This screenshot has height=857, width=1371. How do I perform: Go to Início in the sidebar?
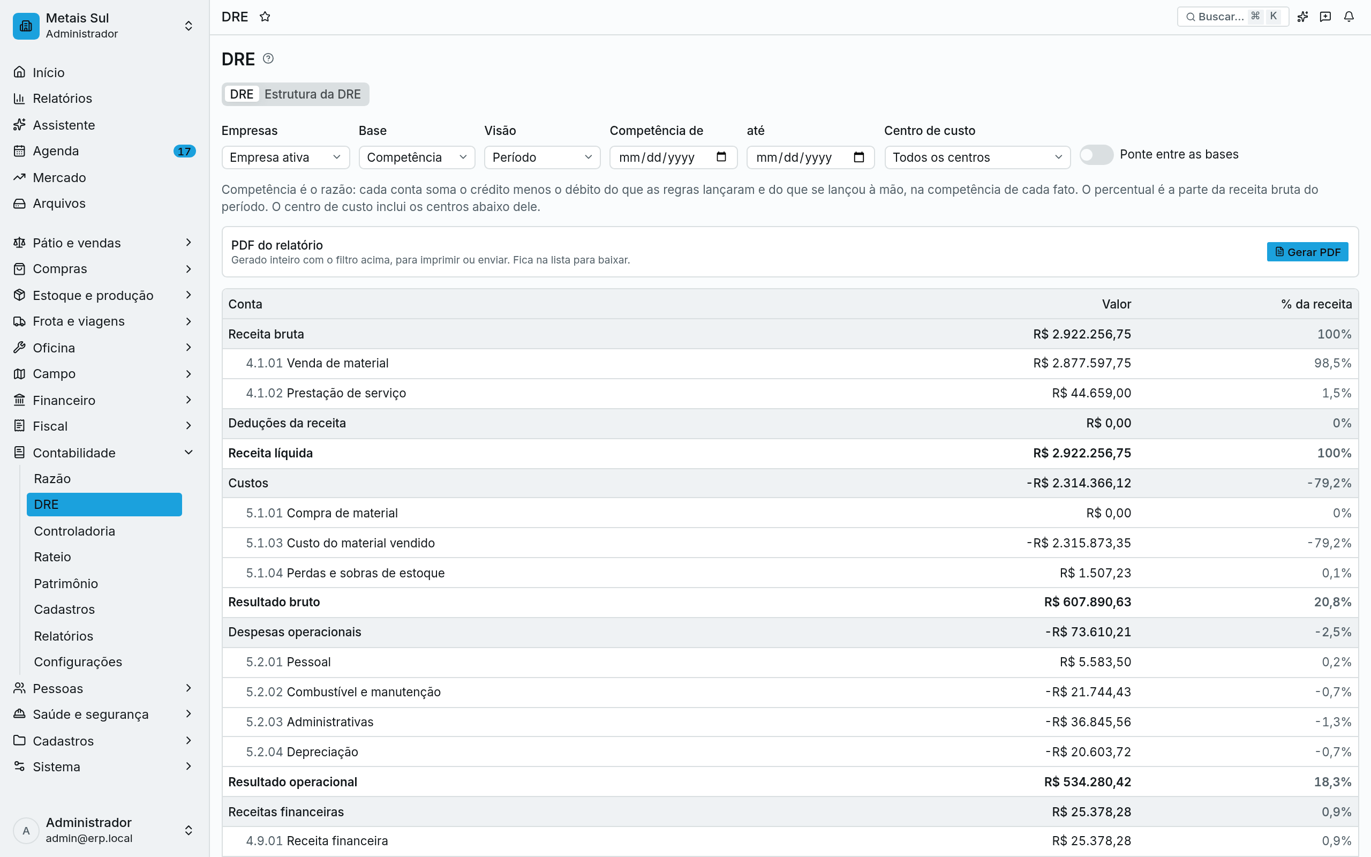click(x=104, y=72)
